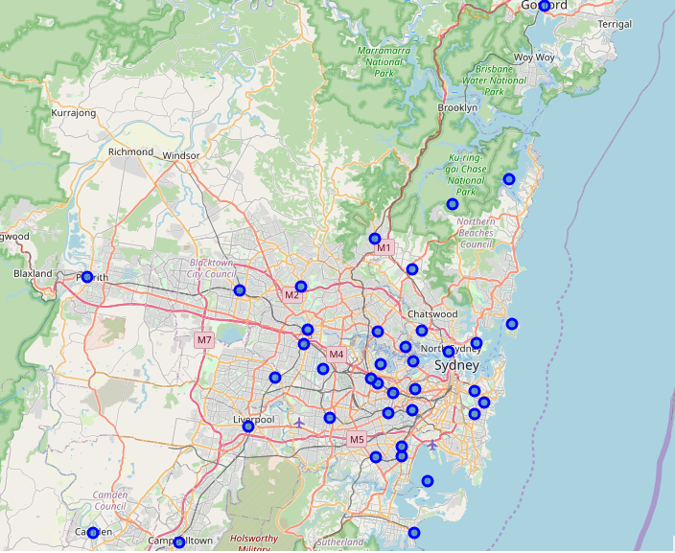675x553 pixels.
Task: Click the marker inside Botany Bay water
Action: [427, 481]
